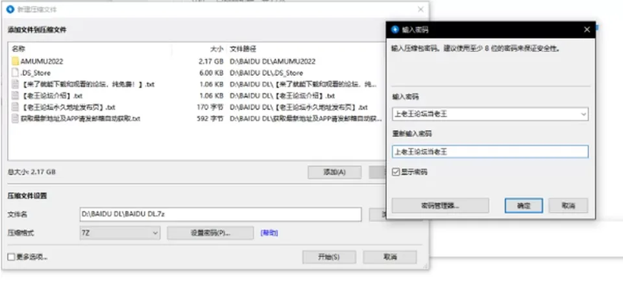Select the AMUMU2022 file name

[x=42, y=62]
